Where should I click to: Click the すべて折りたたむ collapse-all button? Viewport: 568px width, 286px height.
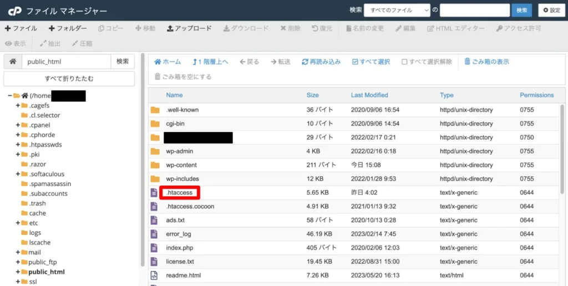[x=69, y=79]
